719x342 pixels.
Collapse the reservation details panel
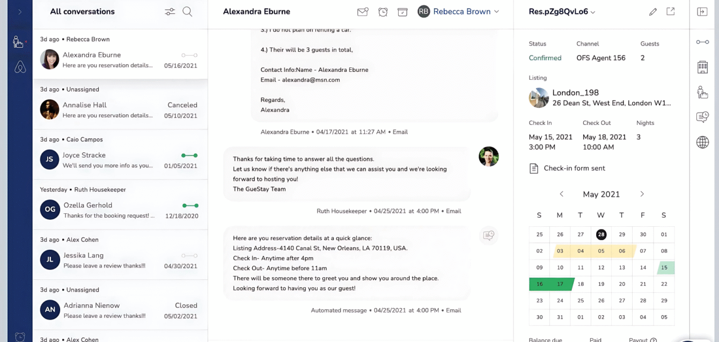tap(702, 11)
